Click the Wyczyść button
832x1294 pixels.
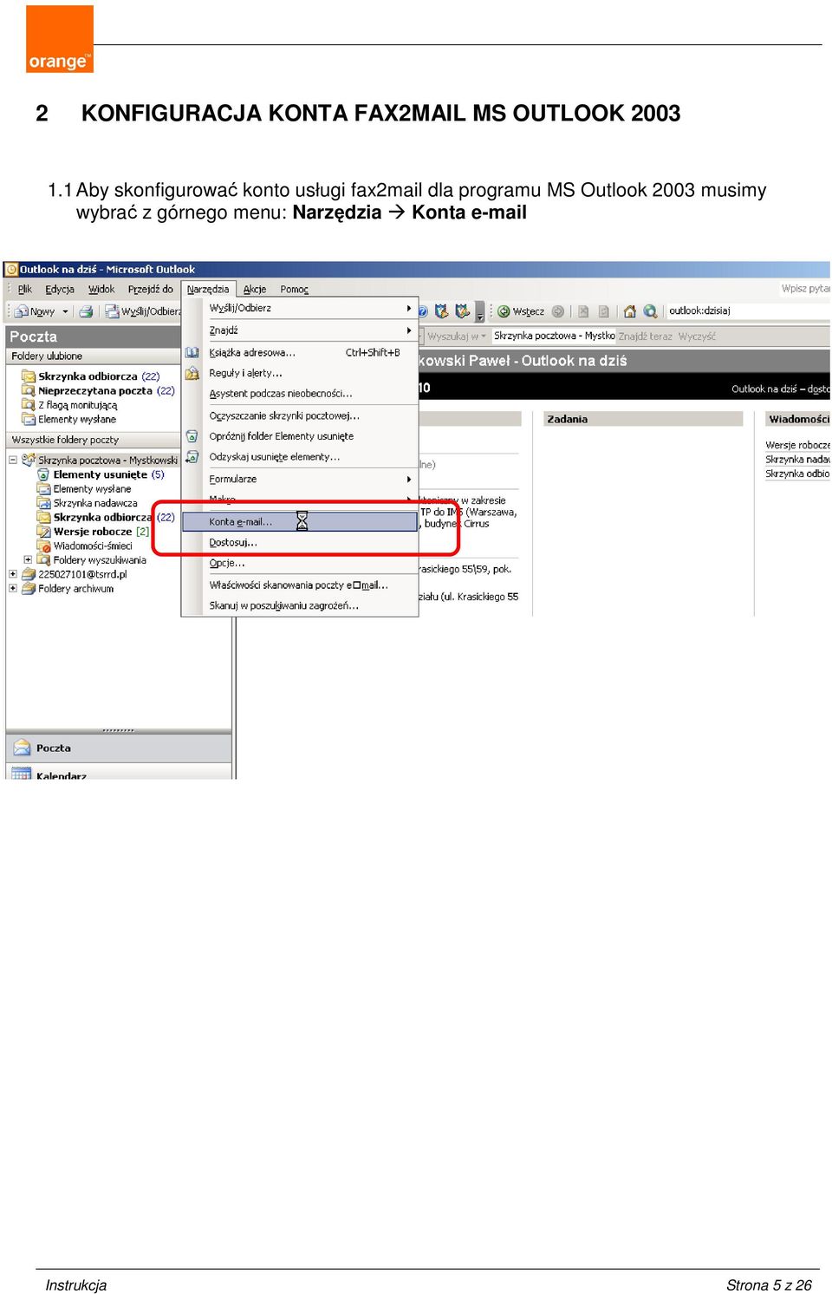pyautogui.click(x=697, y=337)
